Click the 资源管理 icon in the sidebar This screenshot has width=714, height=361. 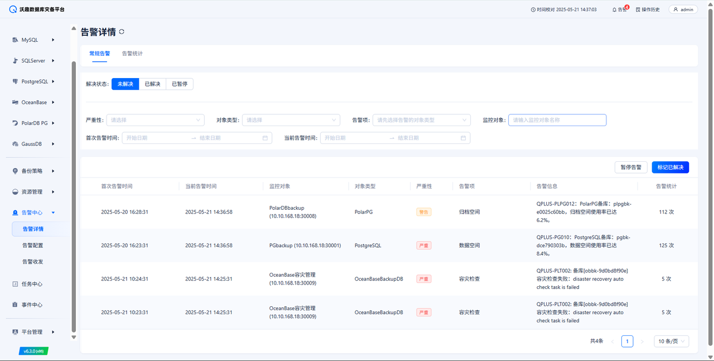(x=15, y=192)
